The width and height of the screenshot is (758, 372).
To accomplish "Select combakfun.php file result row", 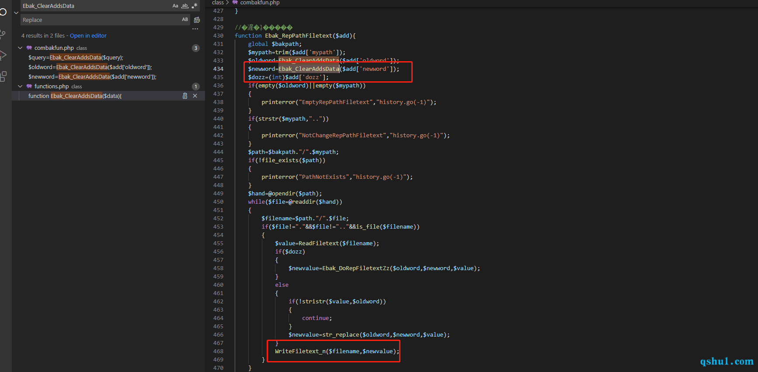I will coord(108,48).
